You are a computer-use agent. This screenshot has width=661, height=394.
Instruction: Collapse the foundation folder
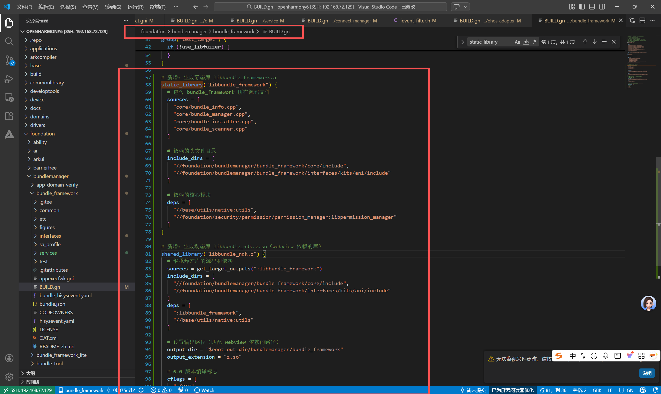click(42, 134)
